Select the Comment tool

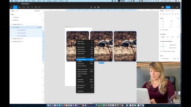39,7
